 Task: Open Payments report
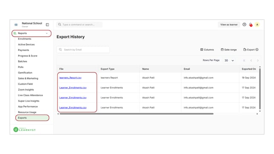(23, 50)
